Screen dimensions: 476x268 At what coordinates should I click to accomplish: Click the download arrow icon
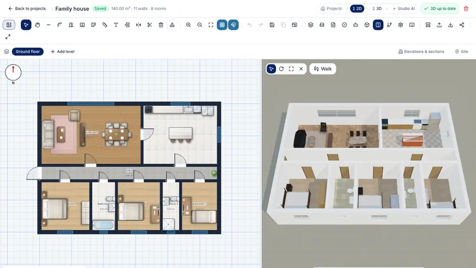(450, 25)
